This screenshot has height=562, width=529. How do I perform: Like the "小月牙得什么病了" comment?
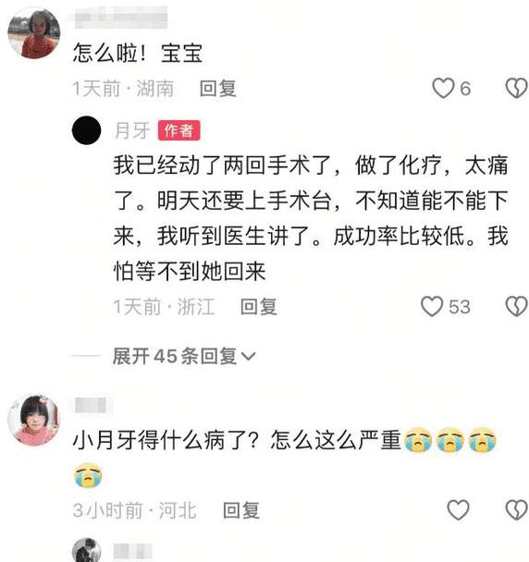(458, 509)
